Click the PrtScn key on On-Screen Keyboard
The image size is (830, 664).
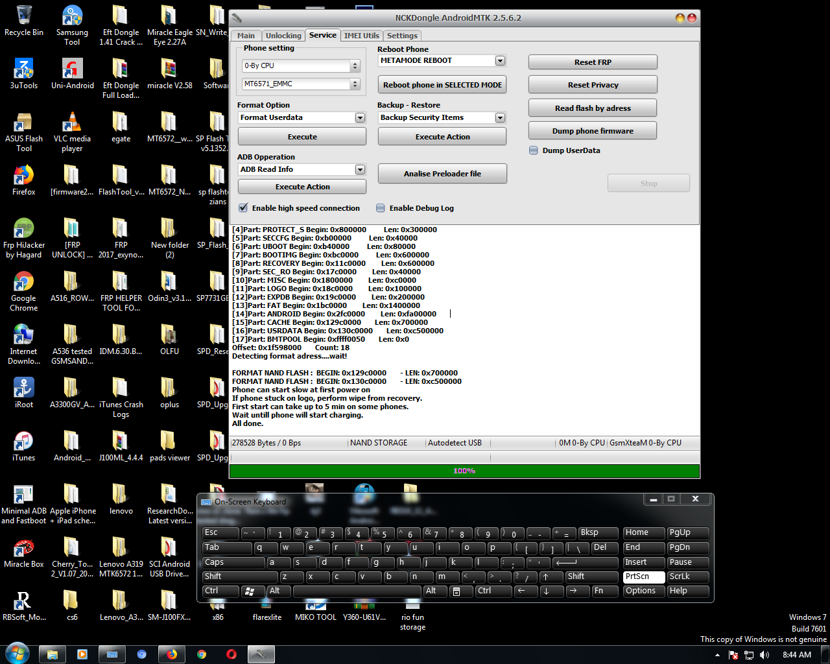coord(644,576)
